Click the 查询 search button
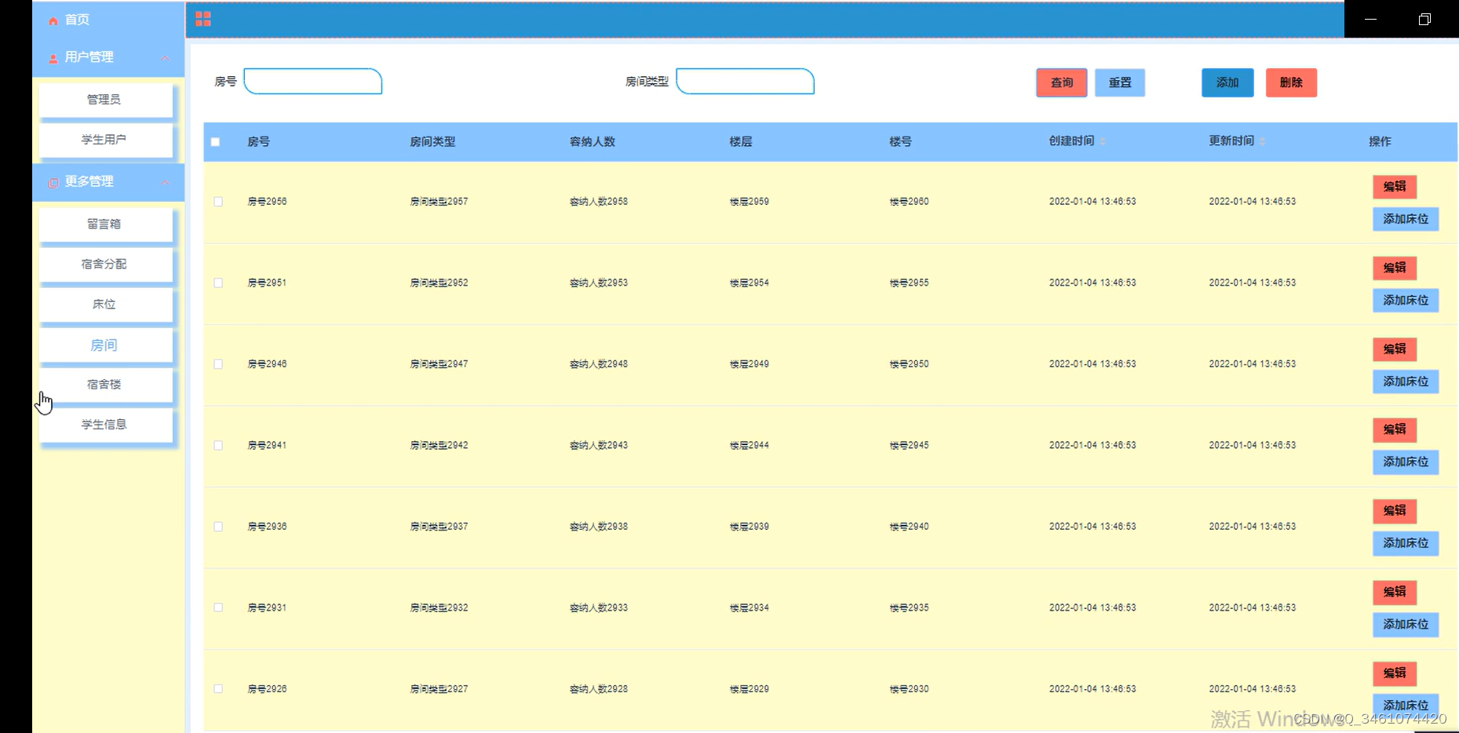 coord(1062,82)
